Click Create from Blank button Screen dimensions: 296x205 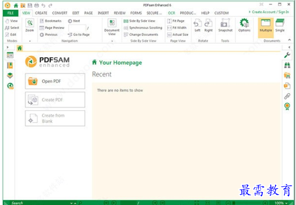coord(55,118)
